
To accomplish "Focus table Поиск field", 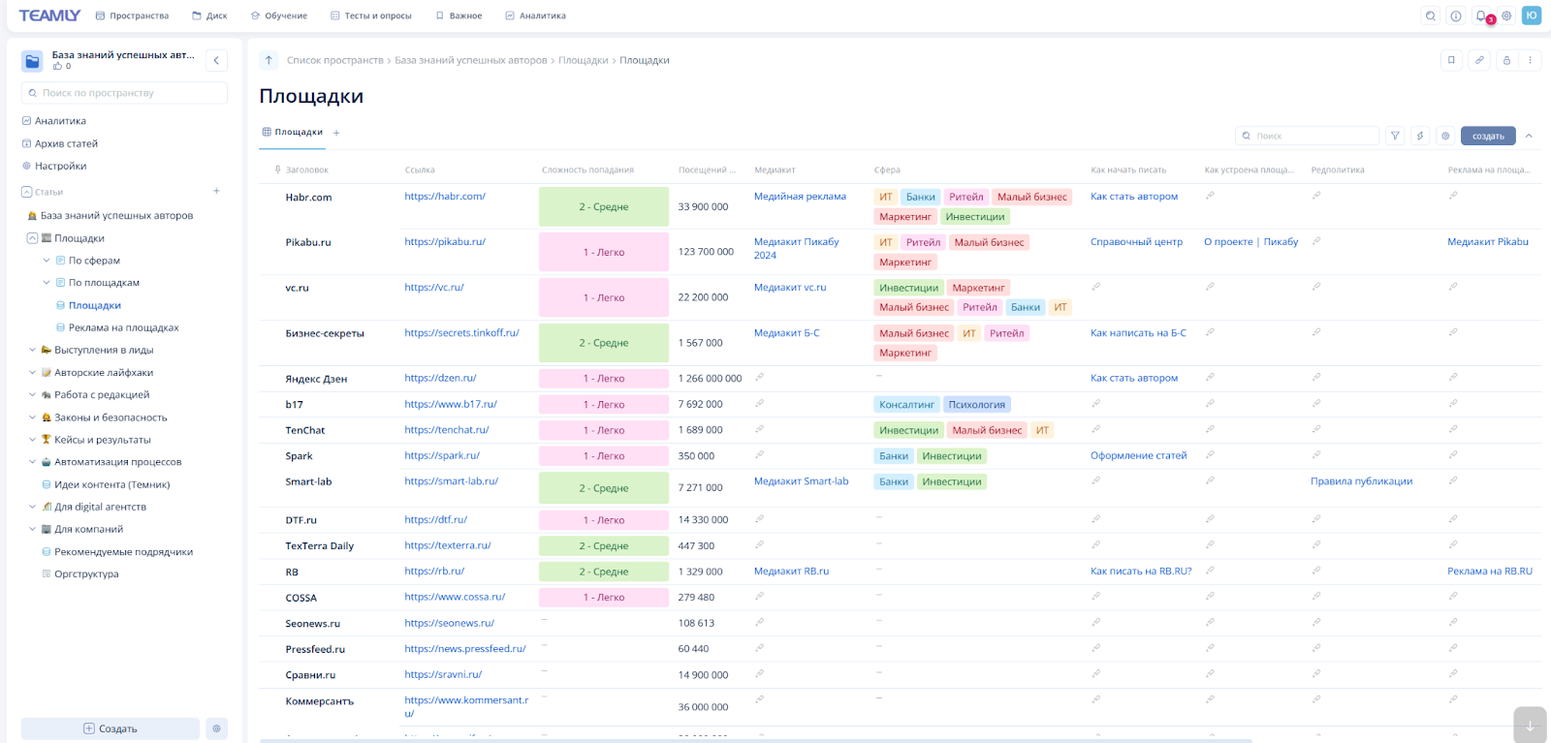I will tap(1308, 136).
